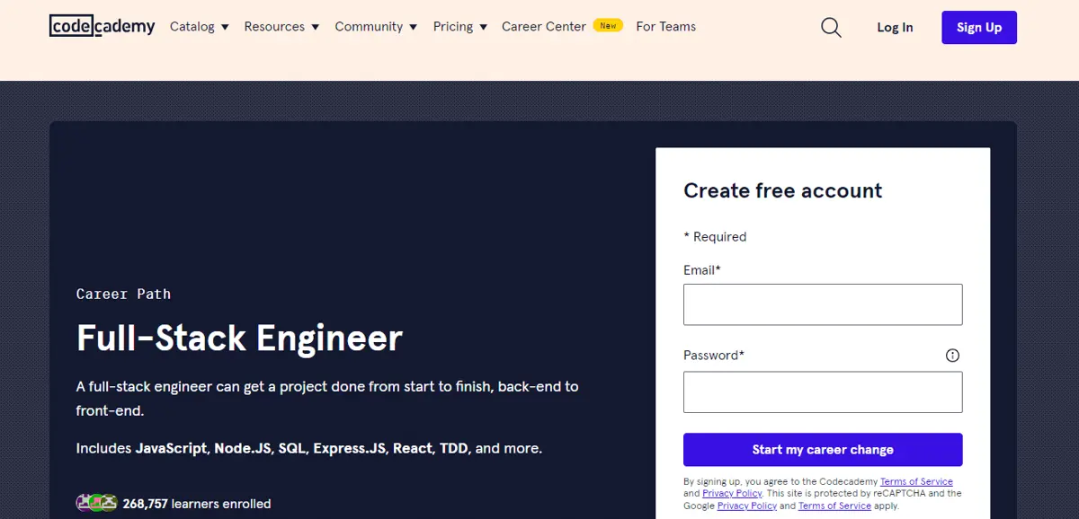Click the * Required note
This screenshot has height=519, width=1079.
[715, 237]
